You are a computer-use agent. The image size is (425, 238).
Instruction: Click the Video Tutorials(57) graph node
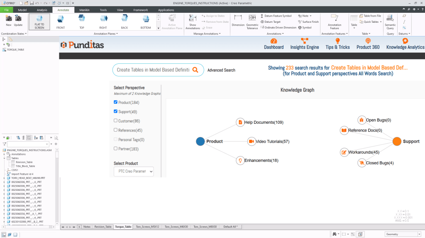tap(251, 142)
